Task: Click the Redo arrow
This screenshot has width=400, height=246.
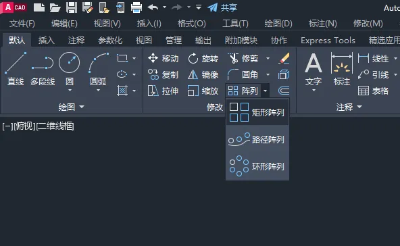Action: (177, 7)
